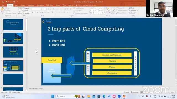Toggle Italic formatting
The height and width of the screenshot is (99, 177).
[x=35, y=12]
